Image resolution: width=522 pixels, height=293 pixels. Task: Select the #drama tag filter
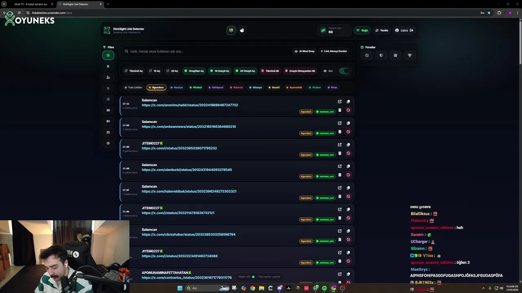(x=237, y=87)
